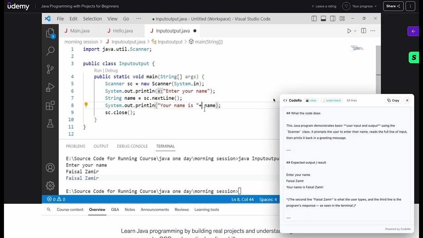Run the Java file with play button
Screen dimensions: 423x238
[x=349, y=31]
